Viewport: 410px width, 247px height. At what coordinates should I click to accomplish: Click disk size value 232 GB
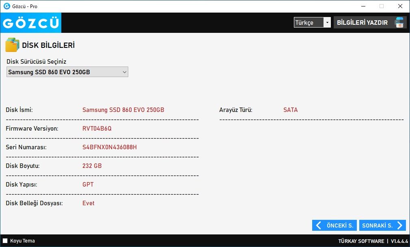92,166
